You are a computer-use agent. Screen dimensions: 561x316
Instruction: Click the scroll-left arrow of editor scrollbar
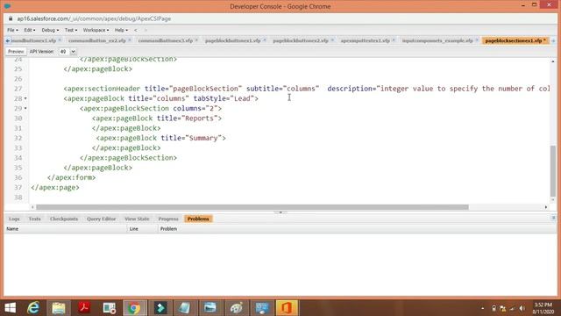click(32, 207)
